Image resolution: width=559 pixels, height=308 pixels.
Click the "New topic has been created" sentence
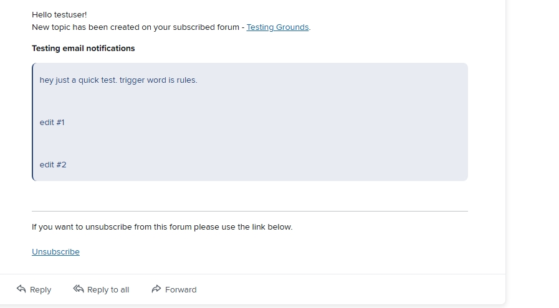point(137,27)
